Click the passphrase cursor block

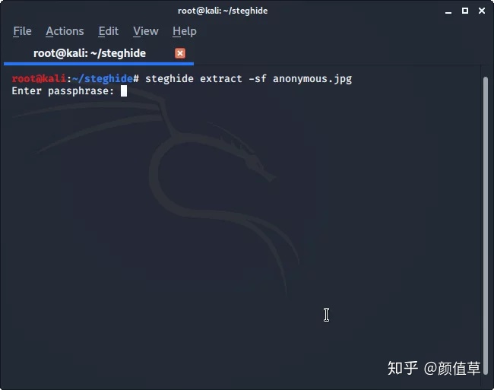point(124,91)
